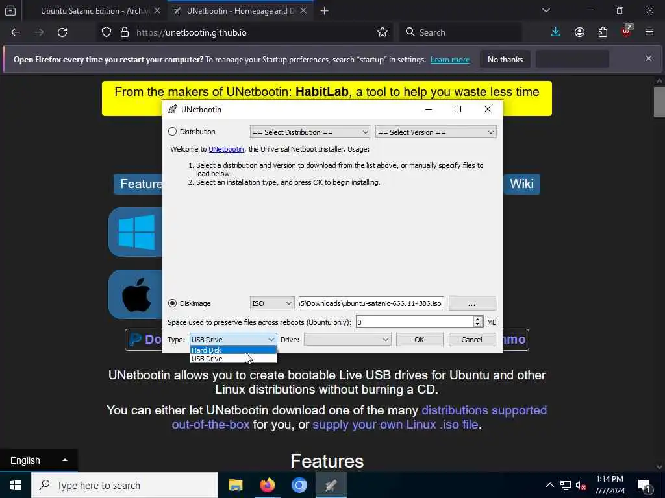
Task: Open the Downloads panel
Action: pyautogui.click(x=556, y=32)
